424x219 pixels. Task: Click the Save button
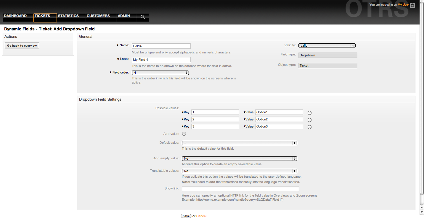186,216
